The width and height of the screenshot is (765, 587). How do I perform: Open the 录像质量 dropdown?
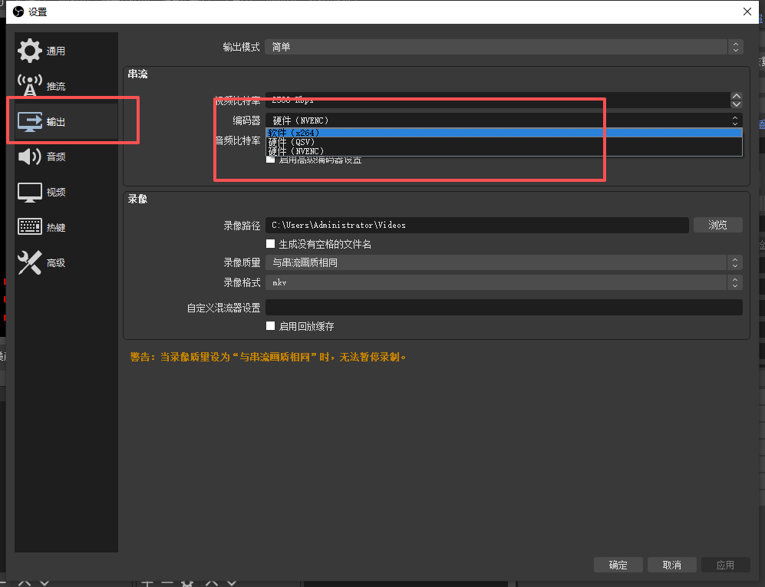pos(503,262)
